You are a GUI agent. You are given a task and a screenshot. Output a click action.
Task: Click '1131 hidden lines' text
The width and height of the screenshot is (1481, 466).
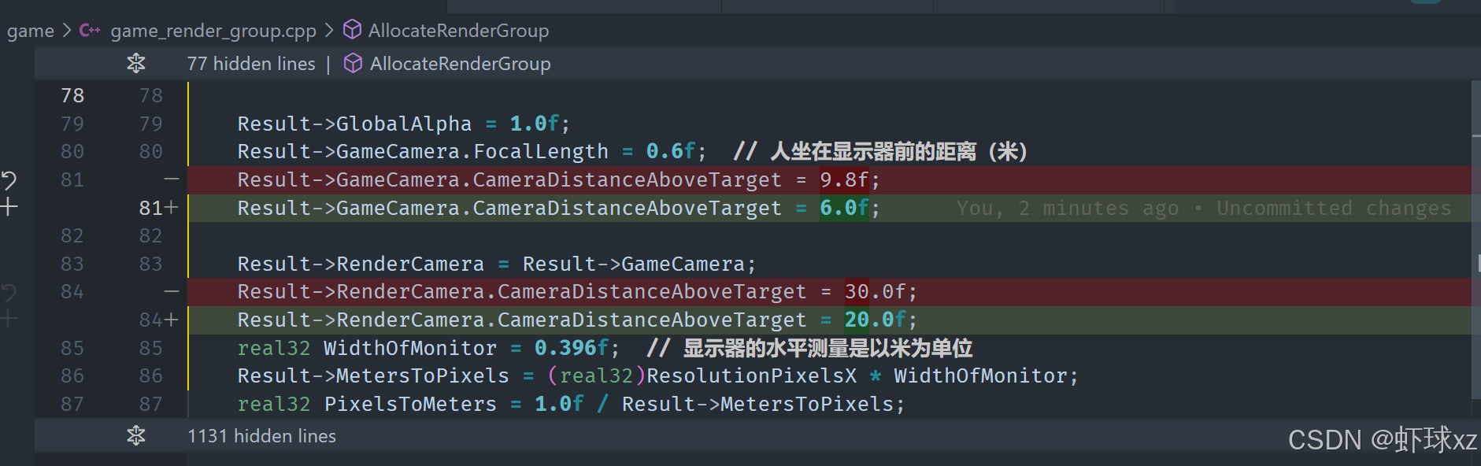pos(261,436)
